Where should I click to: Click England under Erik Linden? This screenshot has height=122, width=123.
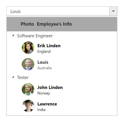pos(44,52)
